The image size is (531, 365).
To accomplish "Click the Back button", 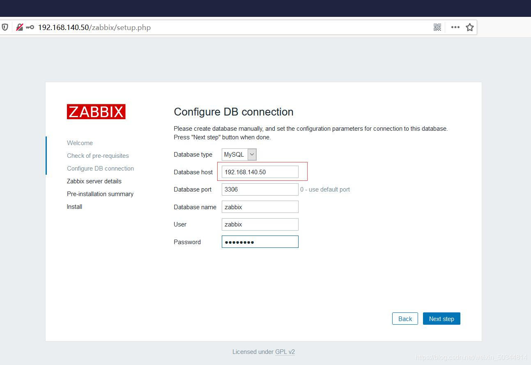I will [x=405, y=319].
